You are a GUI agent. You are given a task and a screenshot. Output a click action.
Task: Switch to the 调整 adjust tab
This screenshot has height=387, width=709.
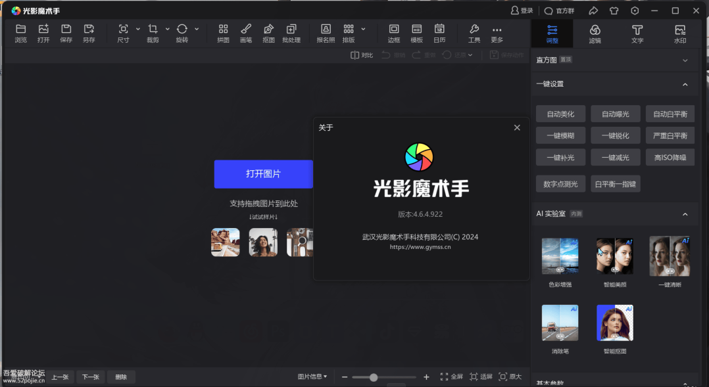tap(552, 34)
